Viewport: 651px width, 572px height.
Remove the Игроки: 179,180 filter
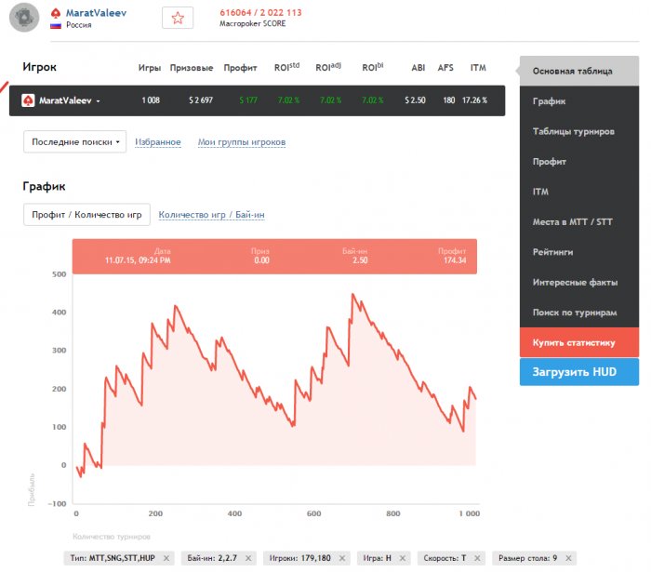coord(342,558)
